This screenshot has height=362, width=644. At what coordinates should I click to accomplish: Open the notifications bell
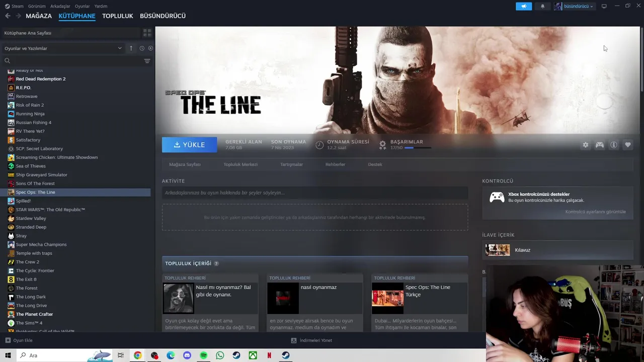tap(542, 6)
